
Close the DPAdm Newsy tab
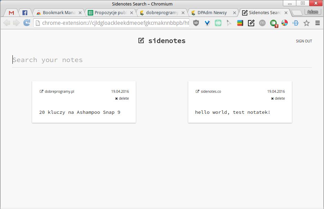[x=235, y=13]
